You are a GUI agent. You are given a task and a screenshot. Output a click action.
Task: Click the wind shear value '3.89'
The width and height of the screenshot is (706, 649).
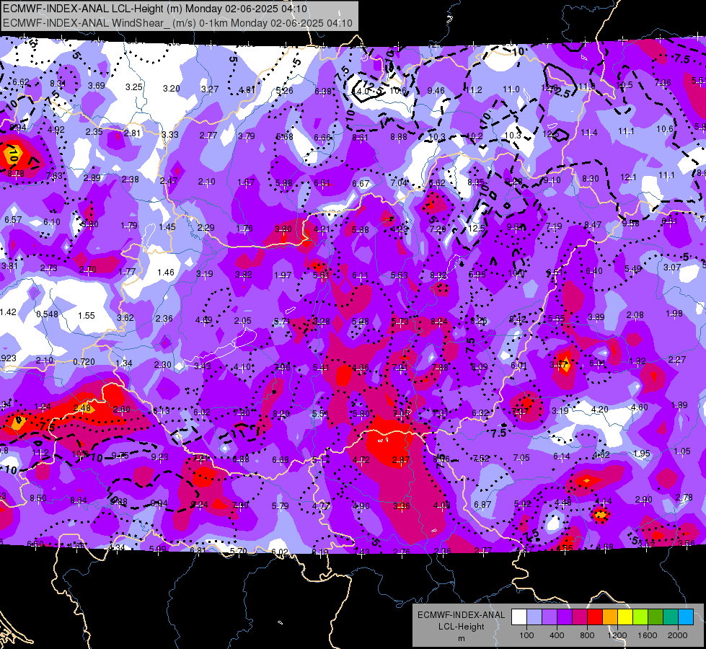click(x=596, y=317)
